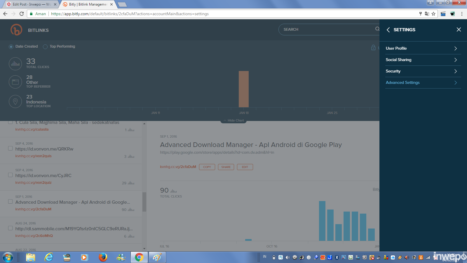Select the dl.sammobile.com list title
467x263 pixels.
pyautogui.click(x=74, y=229)
